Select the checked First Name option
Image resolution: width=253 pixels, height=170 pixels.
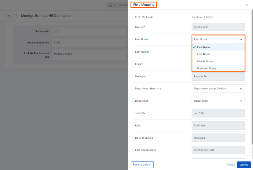coord(218,47)
